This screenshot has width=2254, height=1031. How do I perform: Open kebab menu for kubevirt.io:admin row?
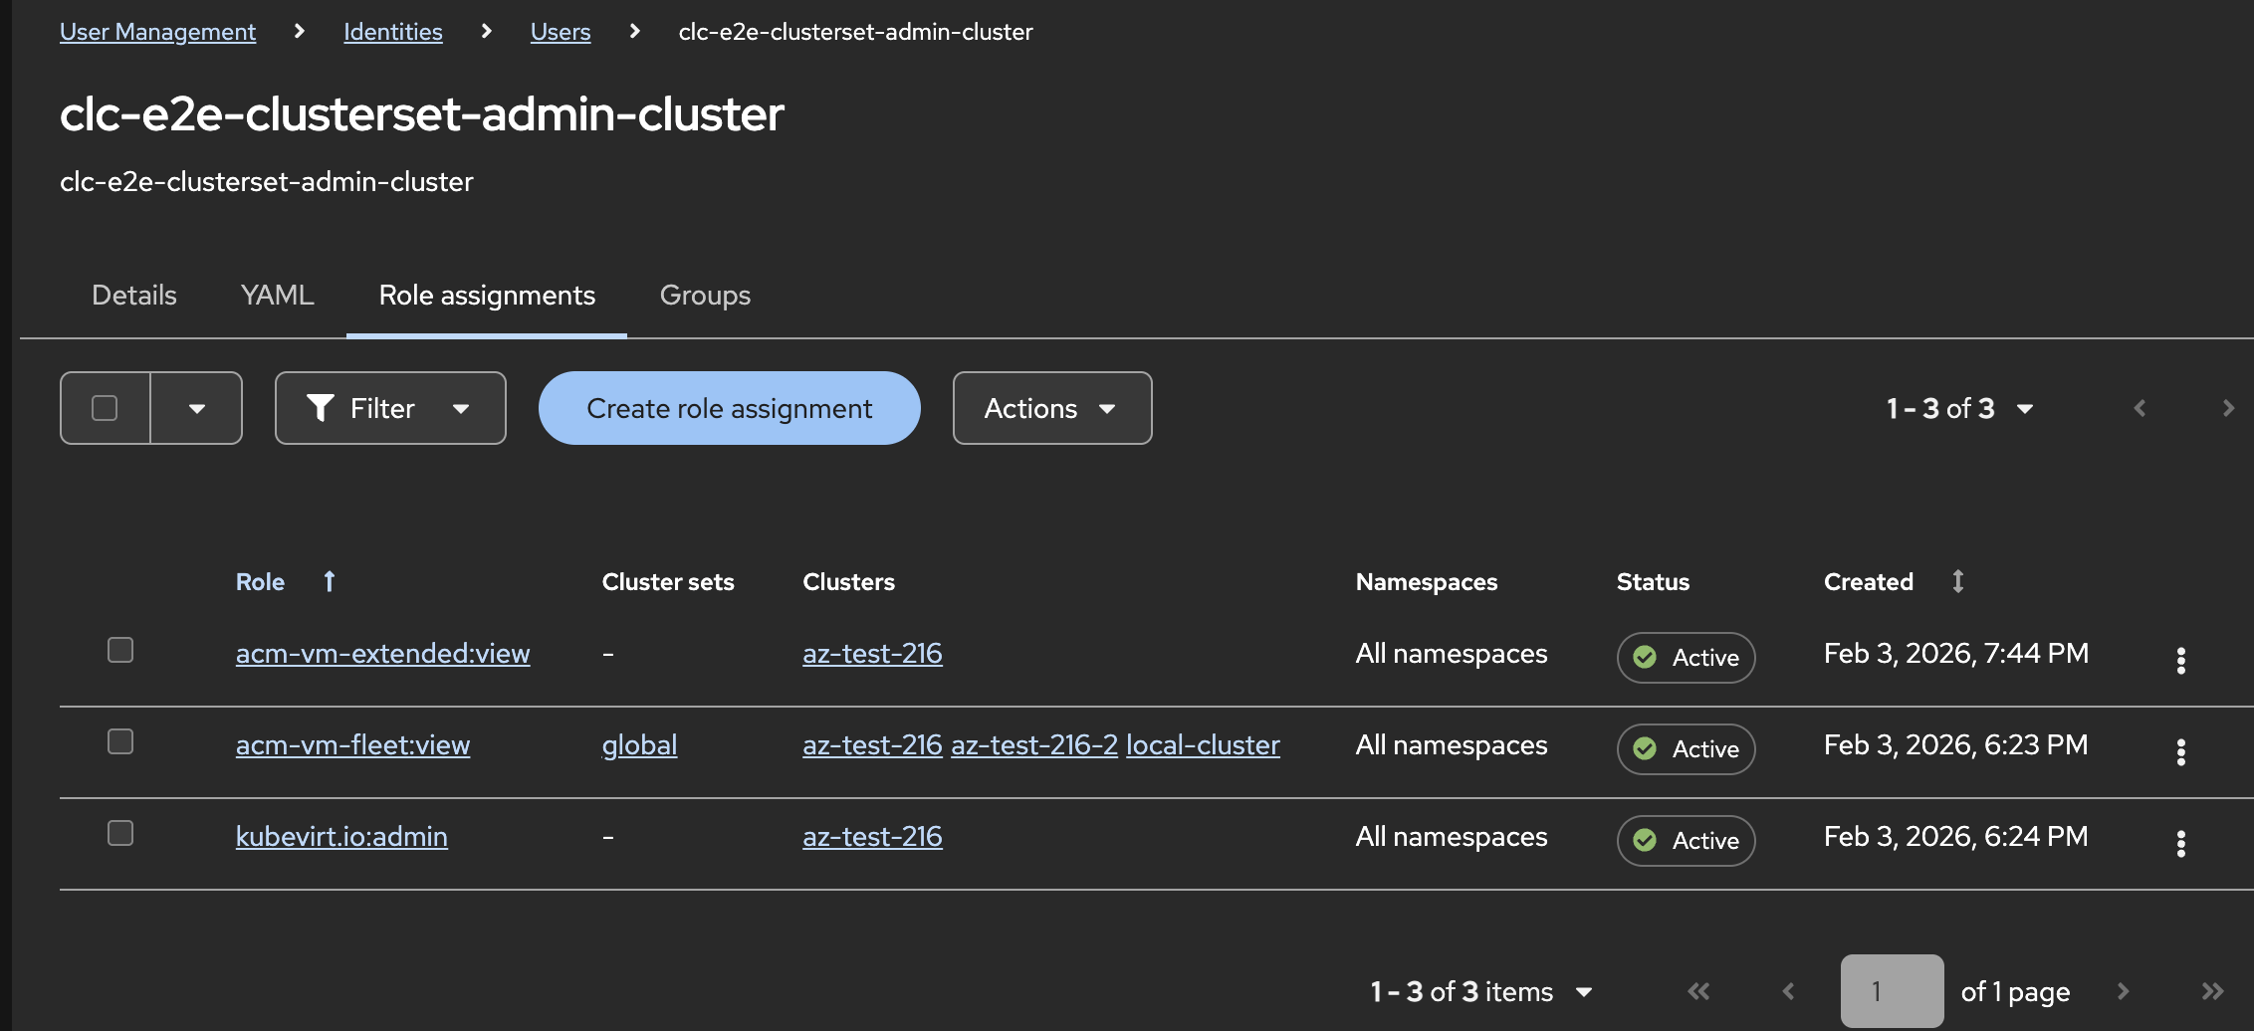tap(2180, 843)
